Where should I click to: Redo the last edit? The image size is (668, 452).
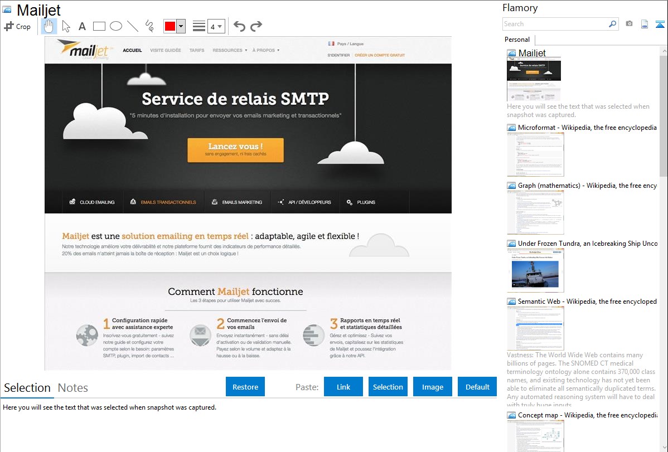tap(256, 26)
